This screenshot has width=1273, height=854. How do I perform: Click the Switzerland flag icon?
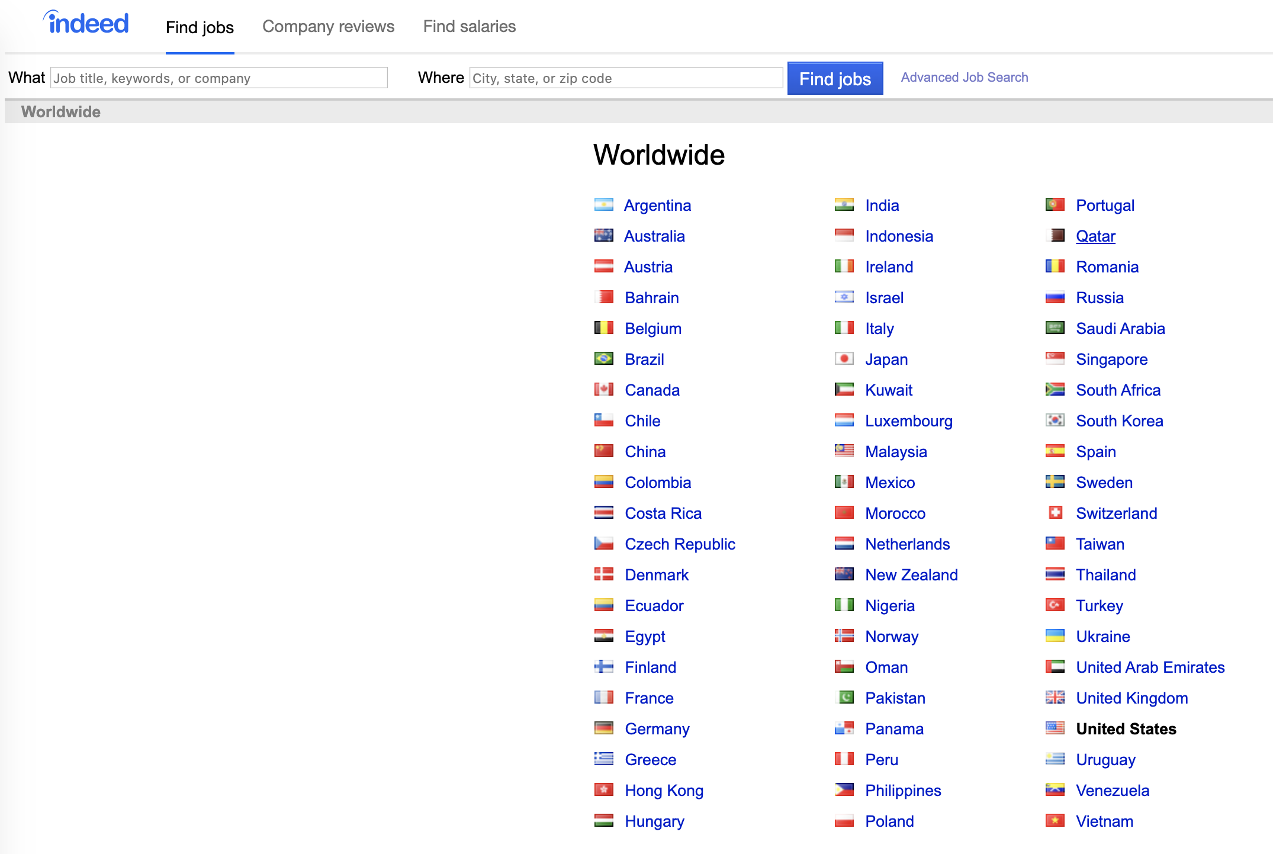pos(1055,513)
